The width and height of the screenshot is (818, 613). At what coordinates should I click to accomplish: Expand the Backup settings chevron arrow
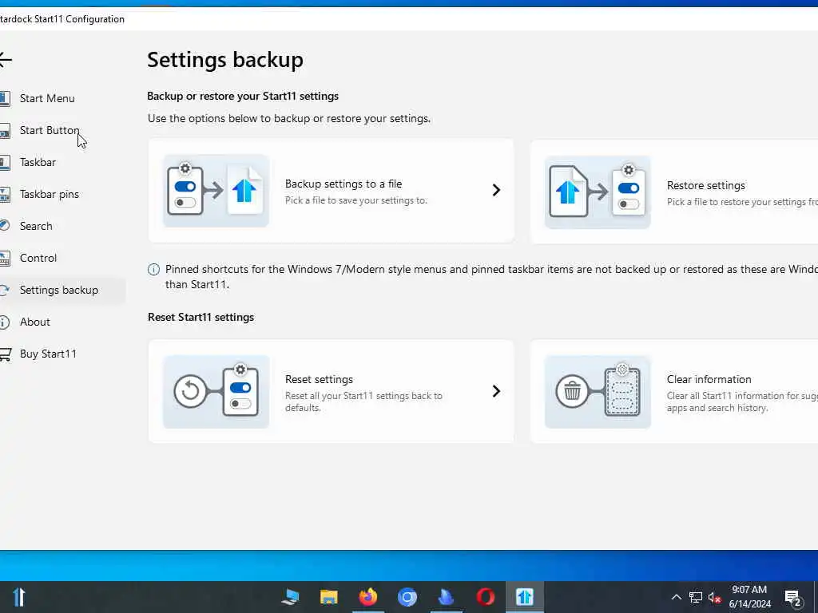point(496,190)
